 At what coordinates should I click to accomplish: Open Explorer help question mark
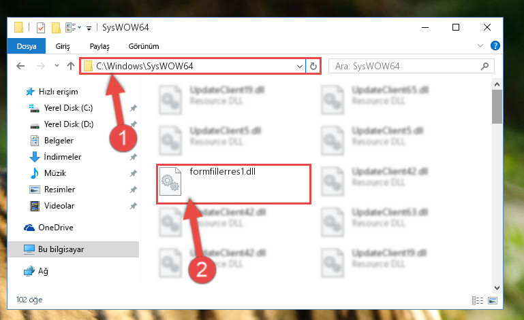[x=495, y=46]
